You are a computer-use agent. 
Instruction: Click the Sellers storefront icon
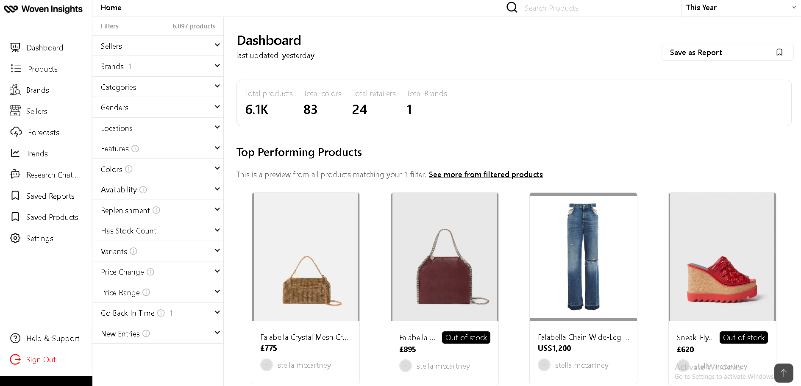click(x=15, y=111)
